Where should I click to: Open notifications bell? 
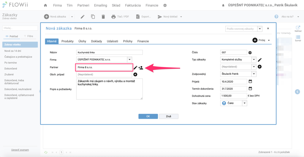tap(223, 5)
